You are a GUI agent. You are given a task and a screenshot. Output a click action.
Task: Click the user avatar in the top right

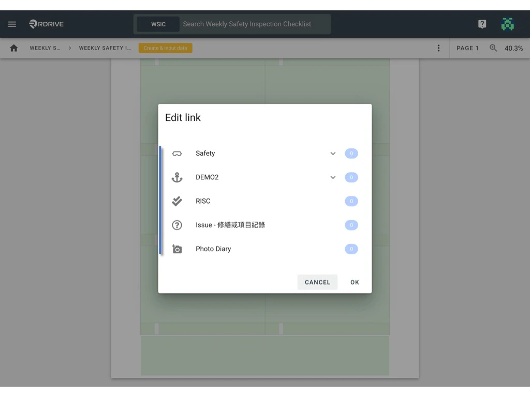click(508, 24)
